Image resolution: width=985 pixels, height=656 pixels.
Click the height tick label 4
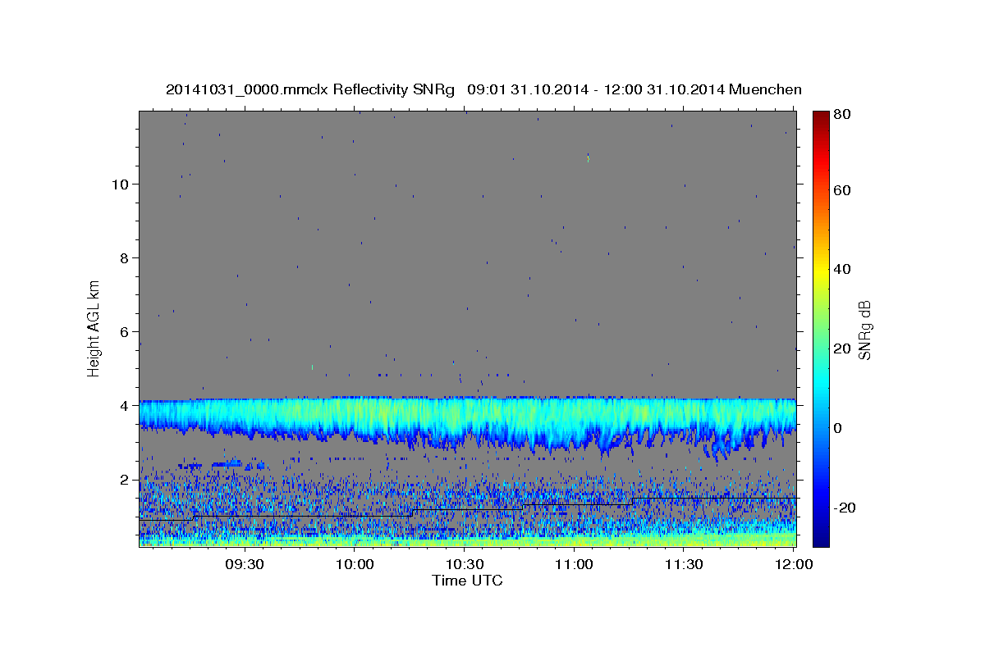[124, 406]
